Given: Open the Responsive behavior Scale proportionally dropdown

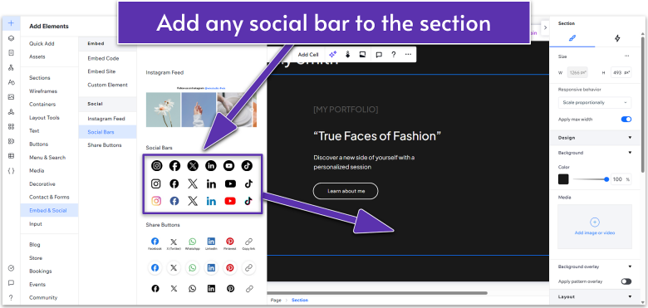Looking at the screenshot, I should tap(595, 102).
